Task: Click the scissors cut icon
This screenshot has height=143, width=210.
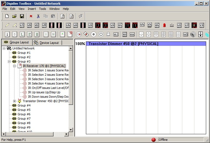Action: click(x=38, y=16)
